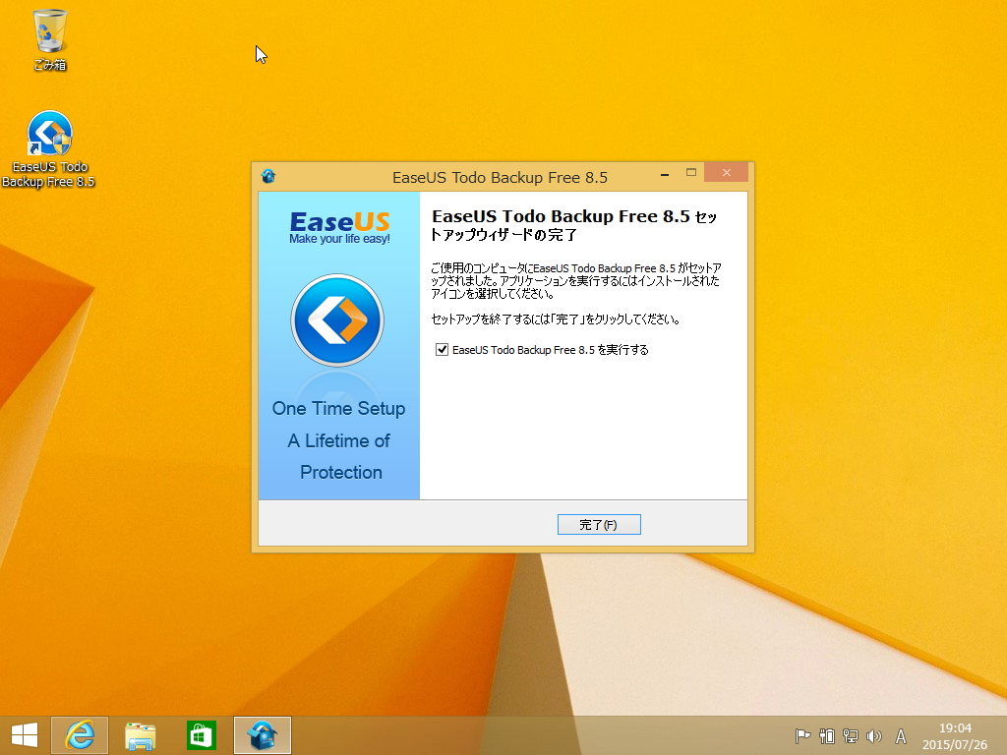Launch Internet Explorer from the taskbar
Screen dimensions: 1007x755
(x=80, y=735)
